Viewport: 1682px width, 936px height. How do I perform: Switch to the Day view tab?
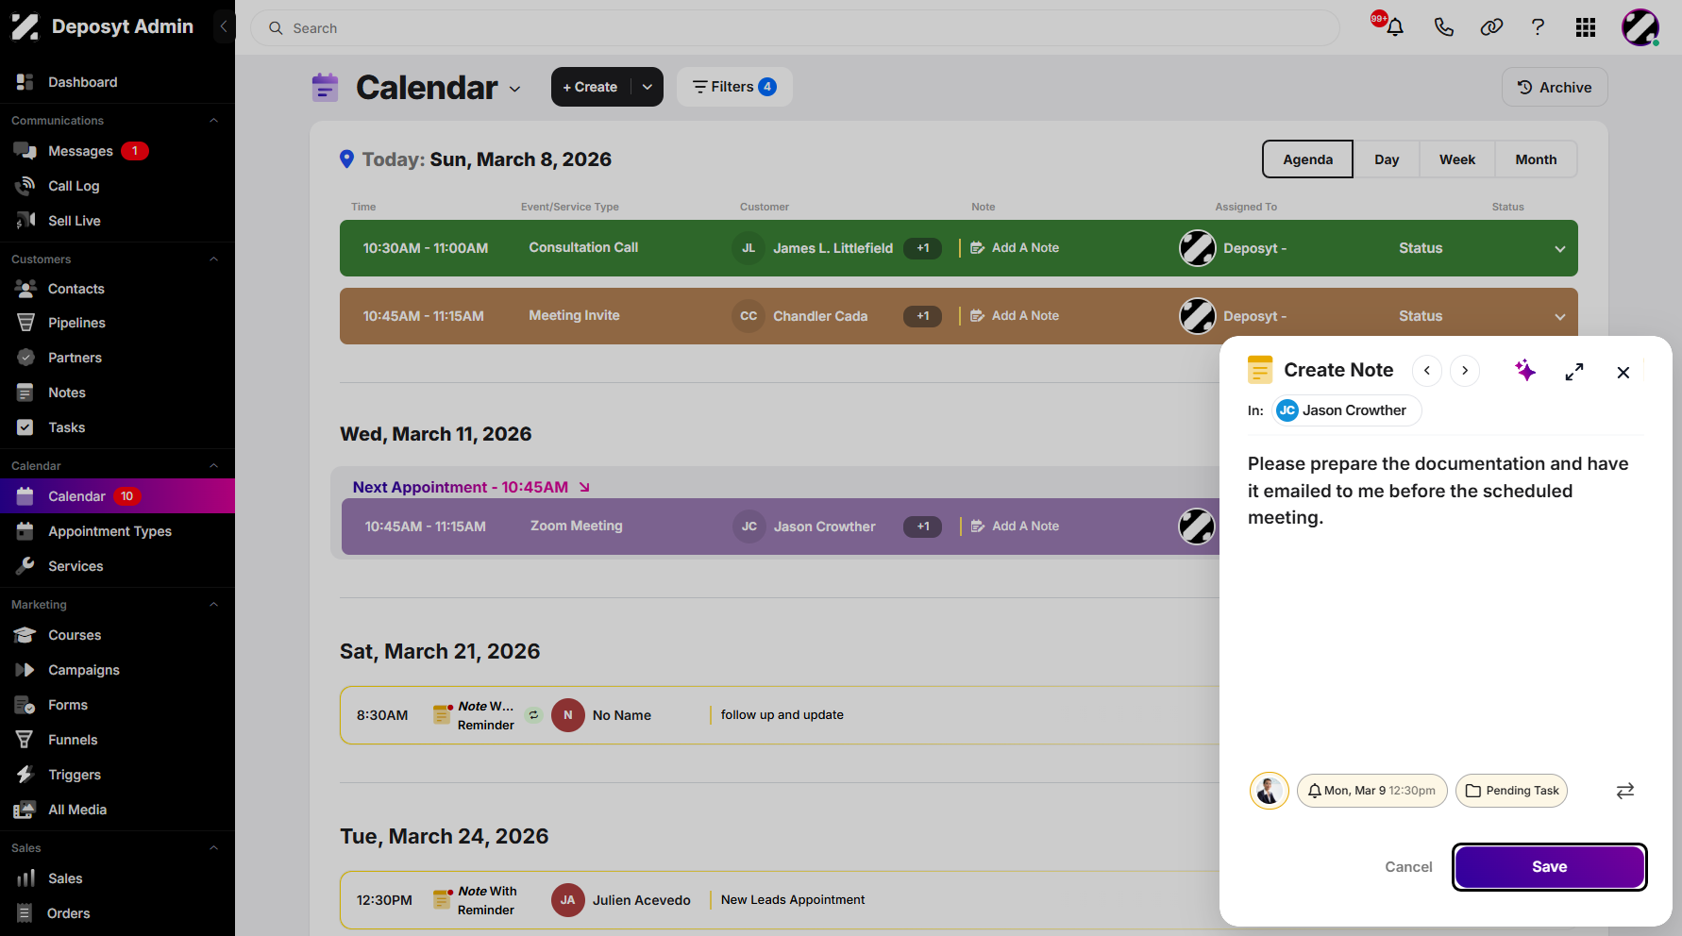[x=1387, y=159]
